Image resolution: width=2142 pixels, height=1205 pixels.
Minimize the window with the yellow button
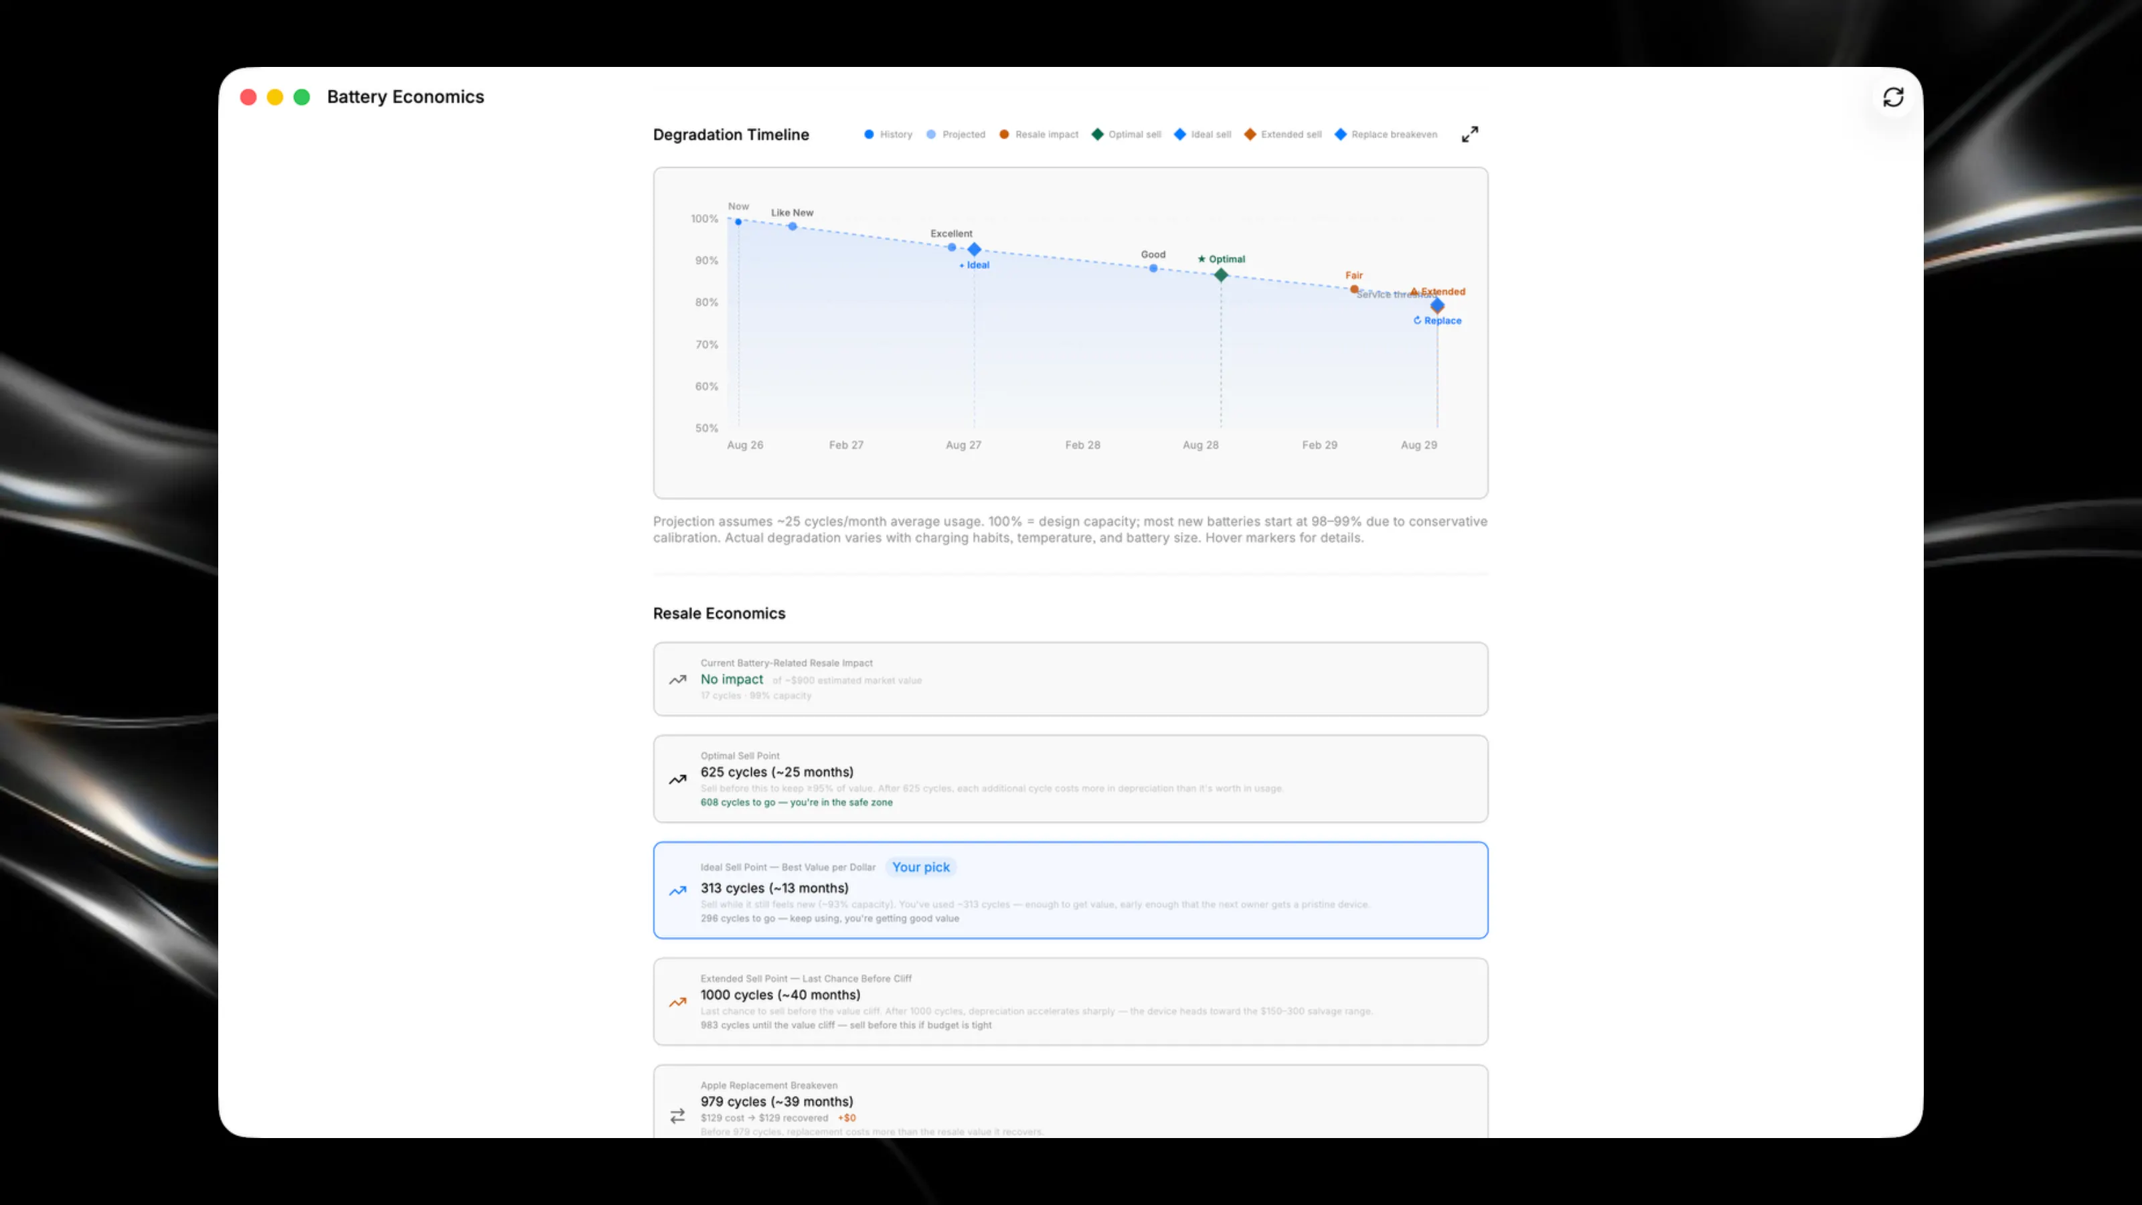pos(274,97)
